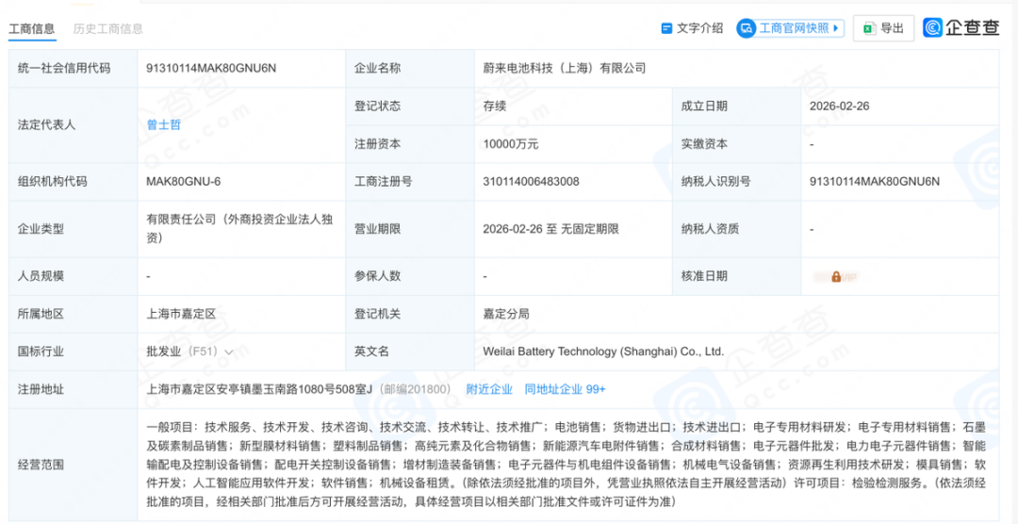Click registration number 310114006483008
This screenshot has width=1018, height=524.
click(x=531, y=181)
